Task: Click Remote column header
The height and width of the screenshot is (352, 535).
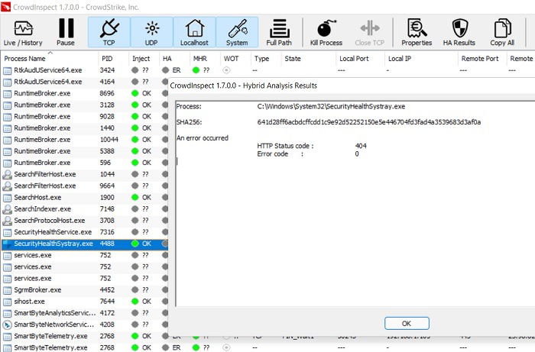Action: [521, 59]
